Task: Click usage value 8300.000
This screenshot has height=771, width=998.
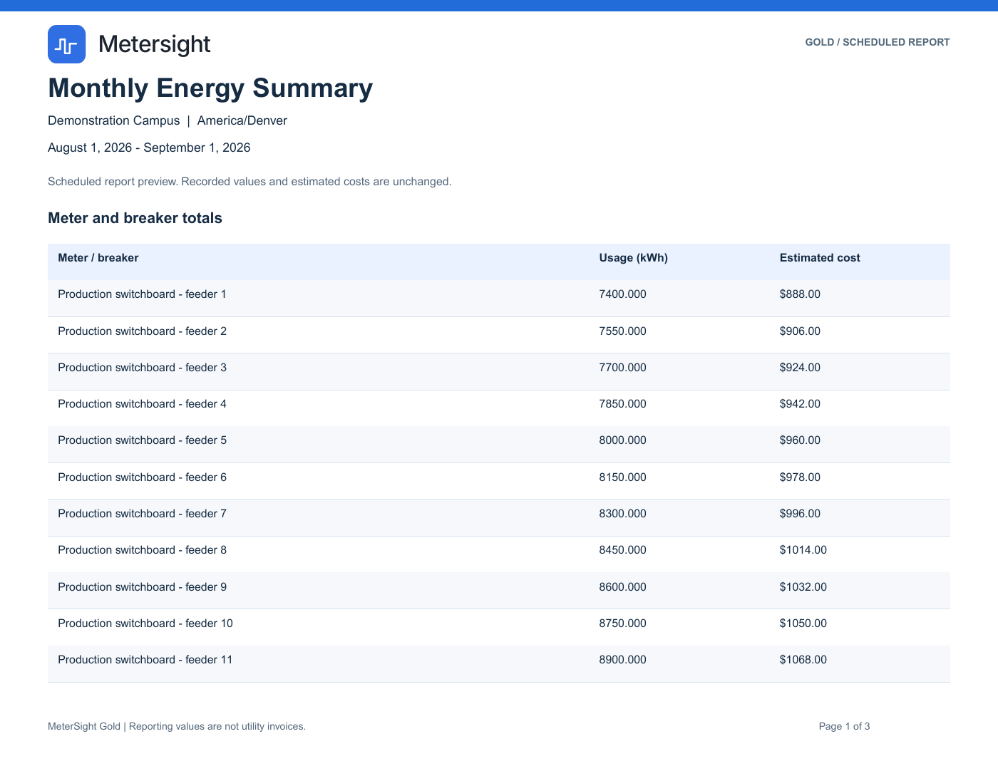Action: point(623,514)
